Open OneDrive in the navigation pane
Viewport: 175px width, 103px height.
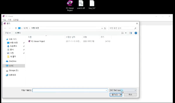click(x=12, y=61)
